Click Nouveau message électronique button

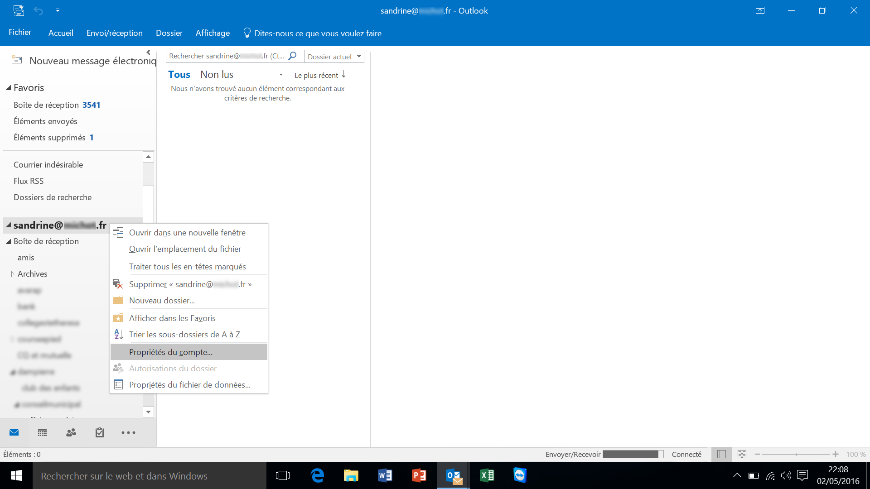pos(84,61)
